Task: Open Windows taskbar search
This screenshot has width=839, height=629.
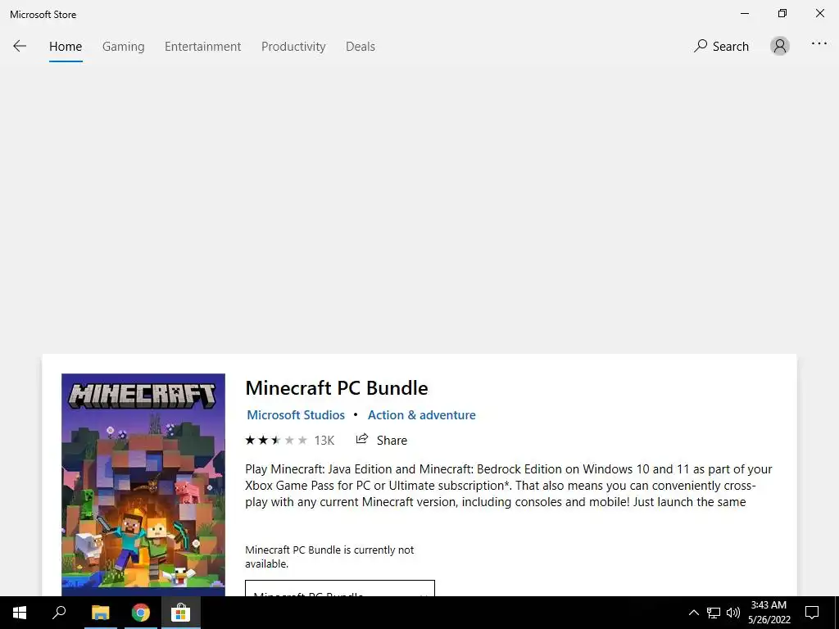Action: click(x=59, y=613)
